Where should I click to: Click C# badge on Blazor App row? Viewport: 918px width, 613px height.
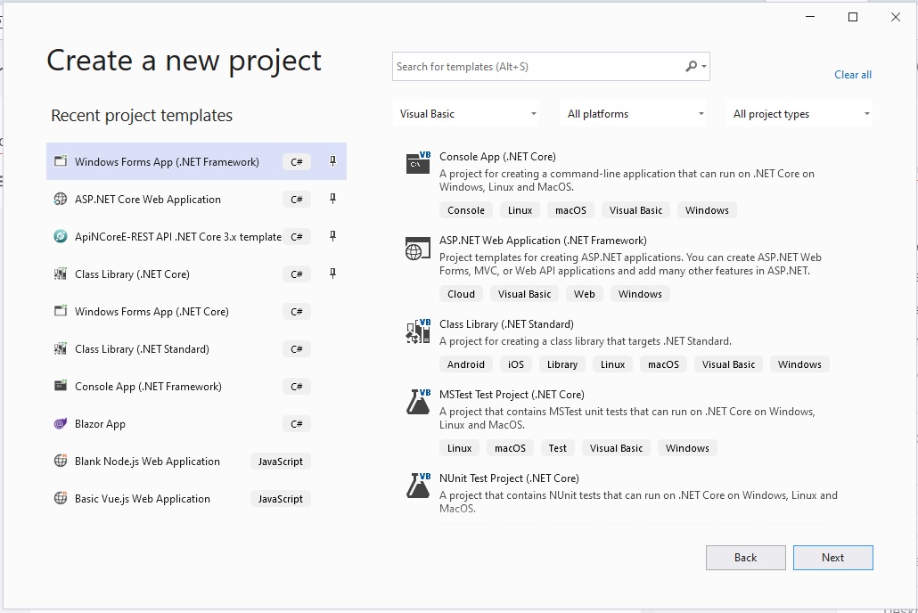click(296, 423)
